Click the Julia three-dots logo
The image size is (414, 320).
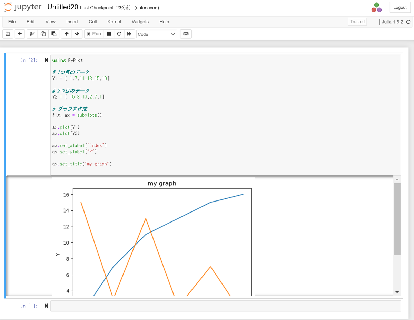point(376,8)
